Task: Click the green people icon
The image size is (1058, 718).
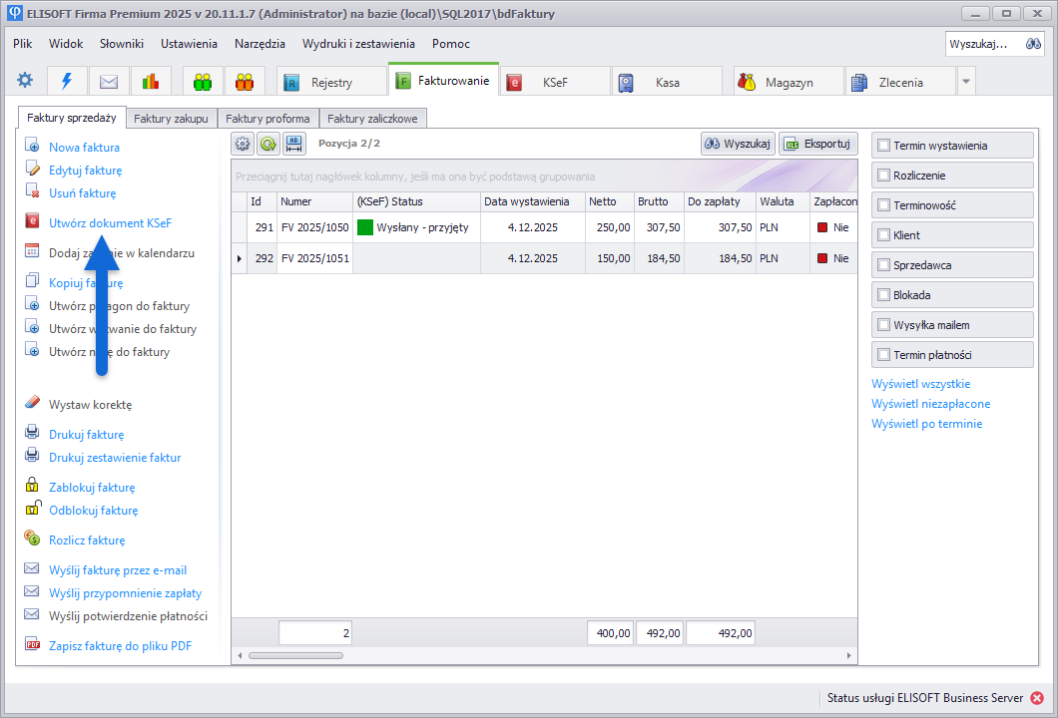Action: click(x=203, y=82)
